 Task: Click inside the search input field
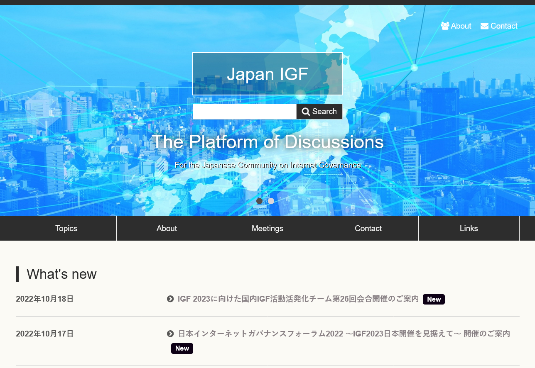(244, 111)
